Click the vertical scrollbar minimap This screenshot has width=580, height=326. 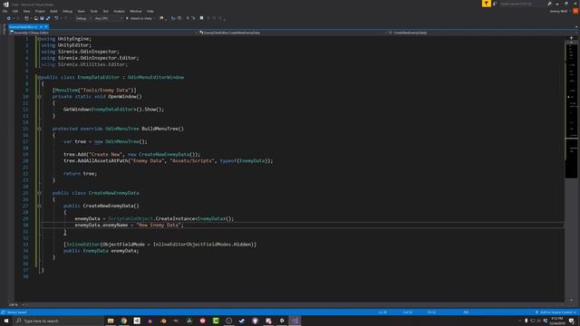click(572, 110)
